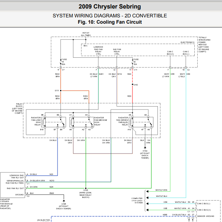Click the "FUSE 20 10A" label
Viewport: 222px width, 222px height.
(x=136, y=62)
